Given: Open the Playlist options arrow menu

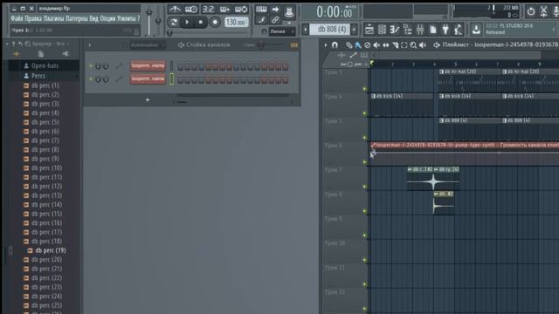Looking at the screenshot, I should click(325, 44).
